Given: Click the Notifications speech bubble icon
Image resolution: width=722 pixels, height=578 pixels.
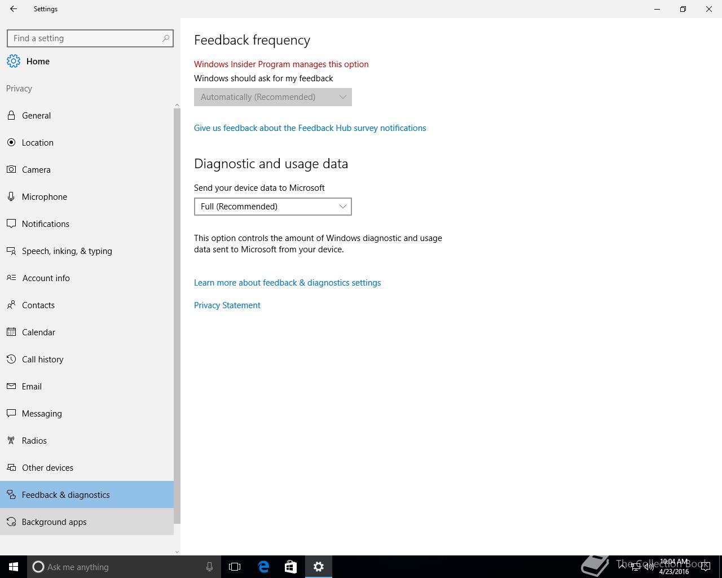Looking at the screenshot, I should (11, 224).
